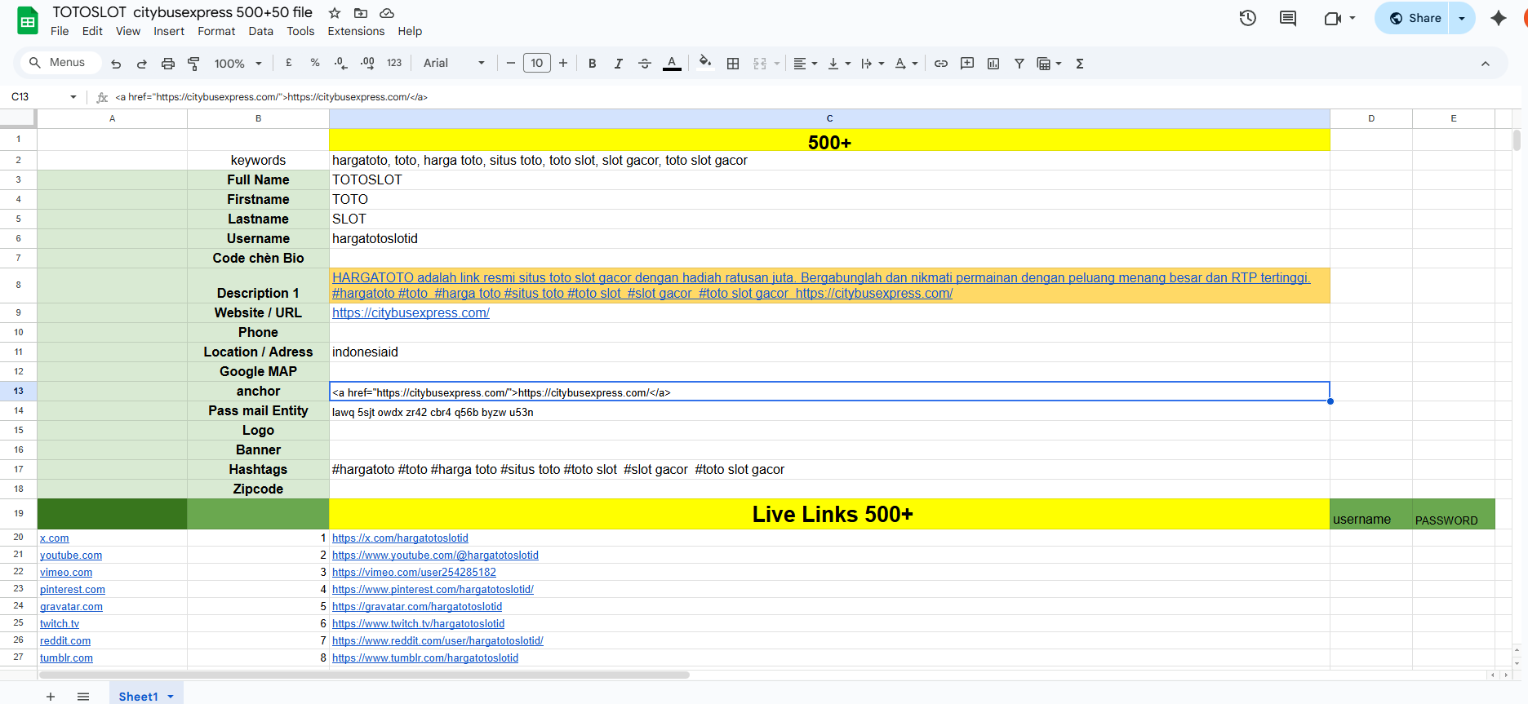Open the borders tool
This screenshot has width=1528, height=704.
click(733, 64)
